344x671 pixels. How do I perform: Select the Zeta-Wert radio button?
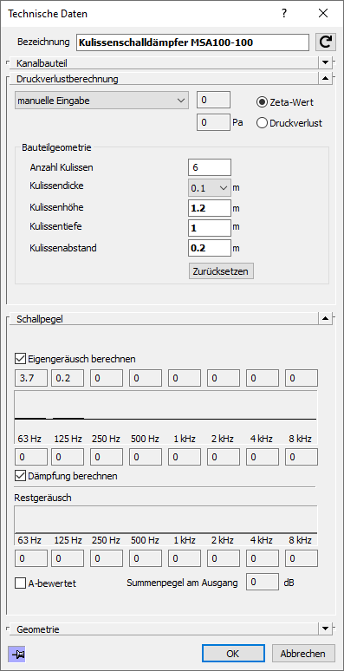pos(262,101)
